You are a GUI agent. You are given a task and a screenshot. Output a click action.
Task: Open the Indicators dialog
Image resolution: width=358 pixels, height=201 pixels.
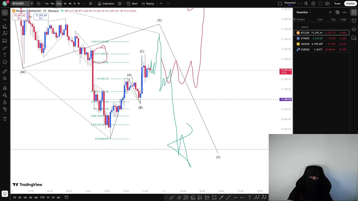(x=106, y=4)
